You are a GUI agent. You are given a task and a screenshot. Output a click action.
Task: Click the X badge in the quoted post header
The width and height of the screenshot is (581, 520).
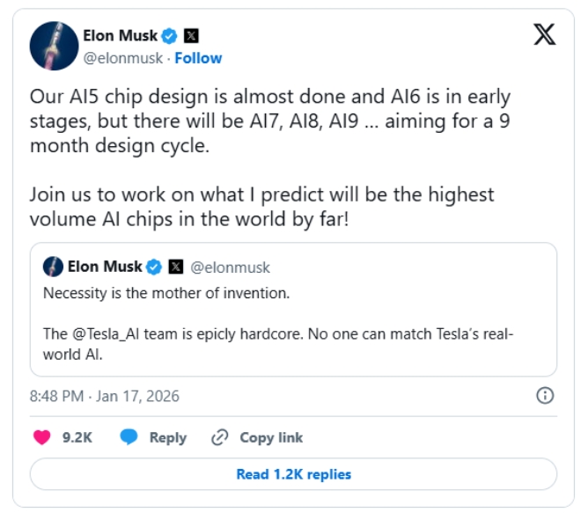(175, 267)
